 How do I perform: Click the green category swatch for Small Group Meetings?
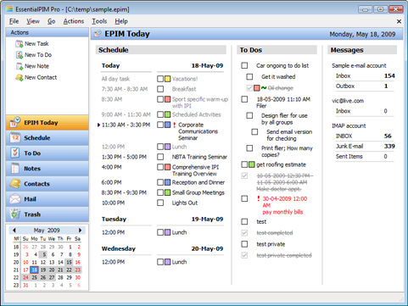(167, 192)
